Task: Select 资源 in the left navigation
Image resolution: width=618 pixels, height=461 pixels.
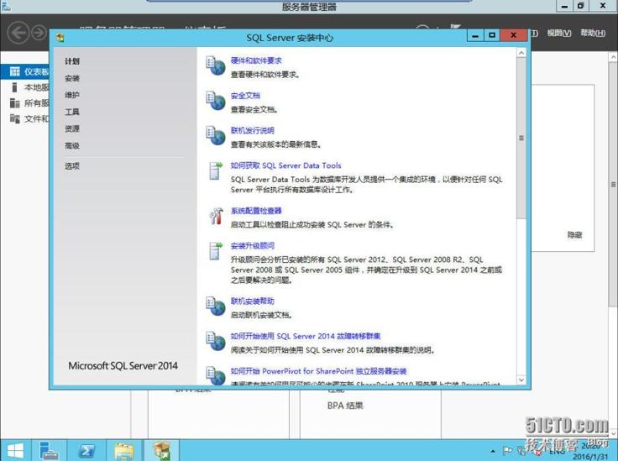Action: [x=72, y=128]
